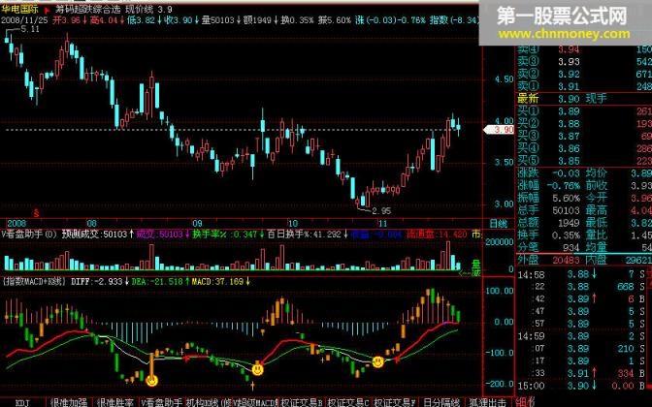This screenshot has height=407, width=652.
Task: Click the 3.90 current price tag on axis
Action: 499,130
